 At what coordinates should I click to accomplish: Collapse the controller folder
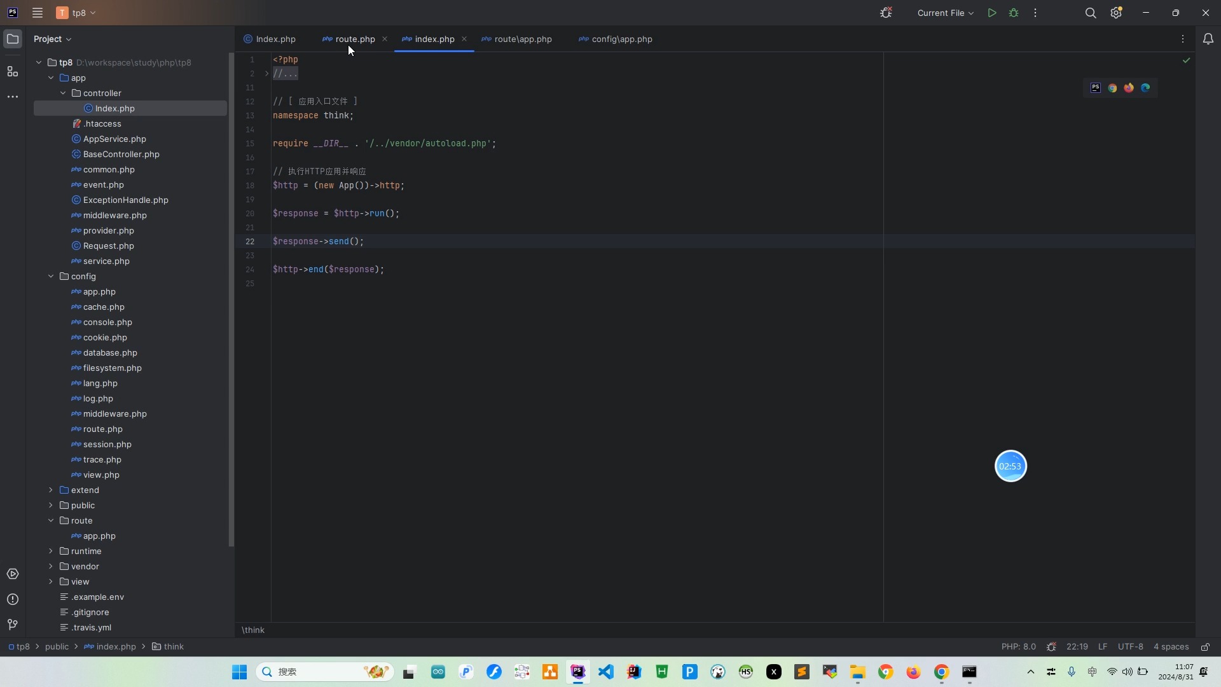pyautogui.click(x=63, y=93)
